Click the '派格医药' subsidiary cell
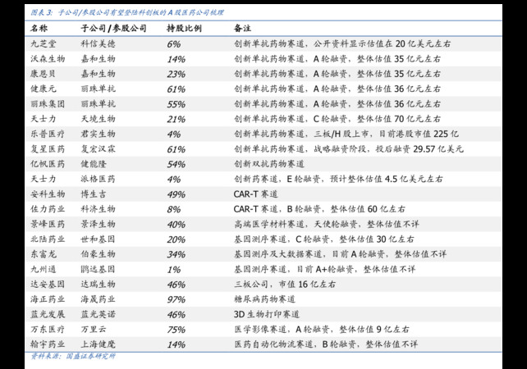This screenshot has height=369, width=527. (x=98, y=179)
